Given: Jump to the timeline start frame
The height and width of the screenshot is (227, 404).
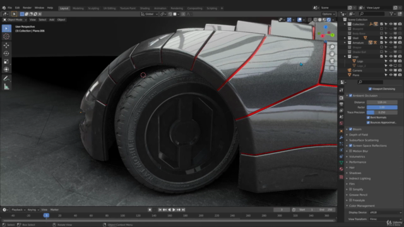Looking at the screenshot, I should pos(160,210).
